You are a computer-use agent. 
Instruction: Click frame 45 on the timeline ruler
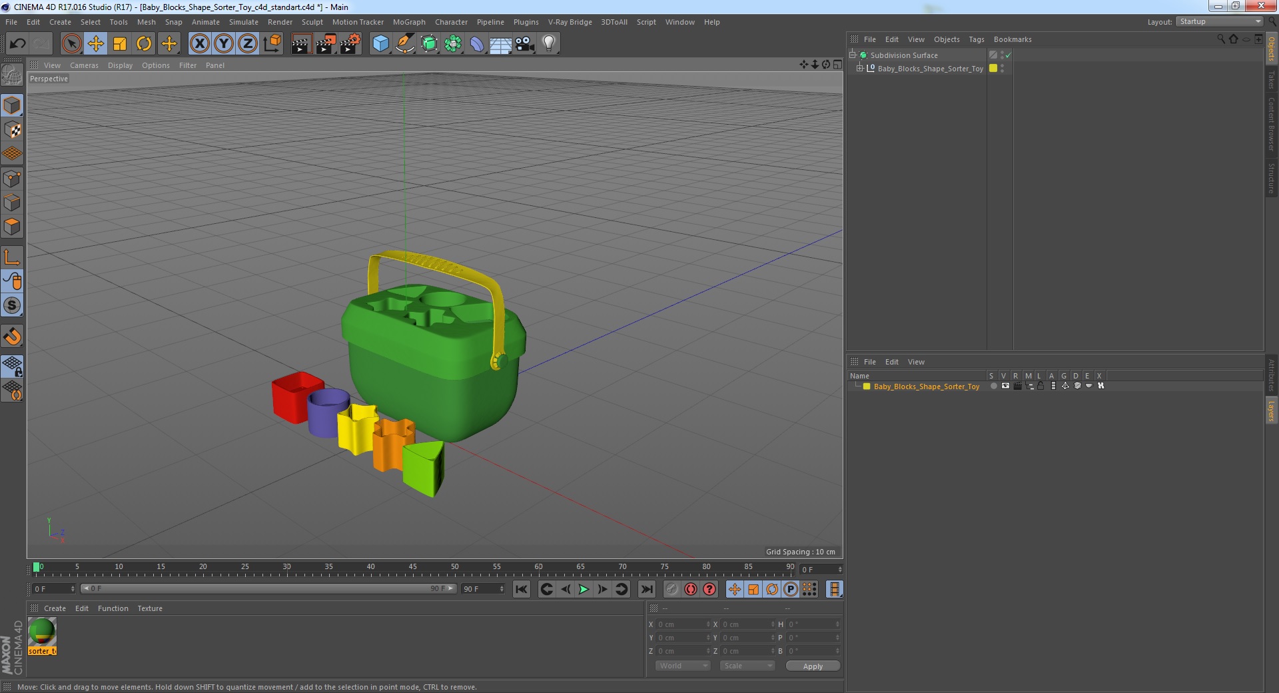point(412,567)
